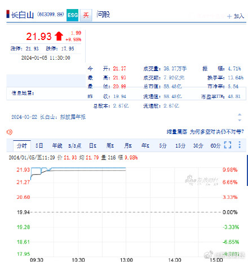The height and width of the screenshot is (262, 248).
Task: Show next news item down arrow
Action: (x=240, y=120)
